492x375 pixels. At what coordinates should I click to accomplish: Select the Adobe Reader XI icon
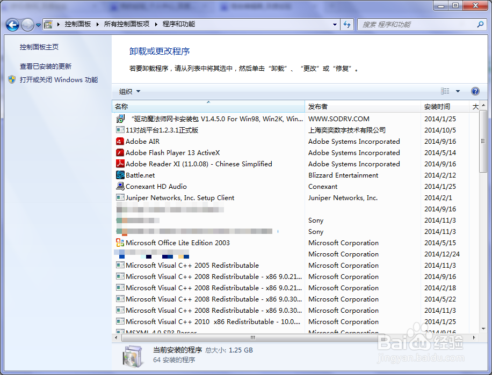[x=120, y=164]
